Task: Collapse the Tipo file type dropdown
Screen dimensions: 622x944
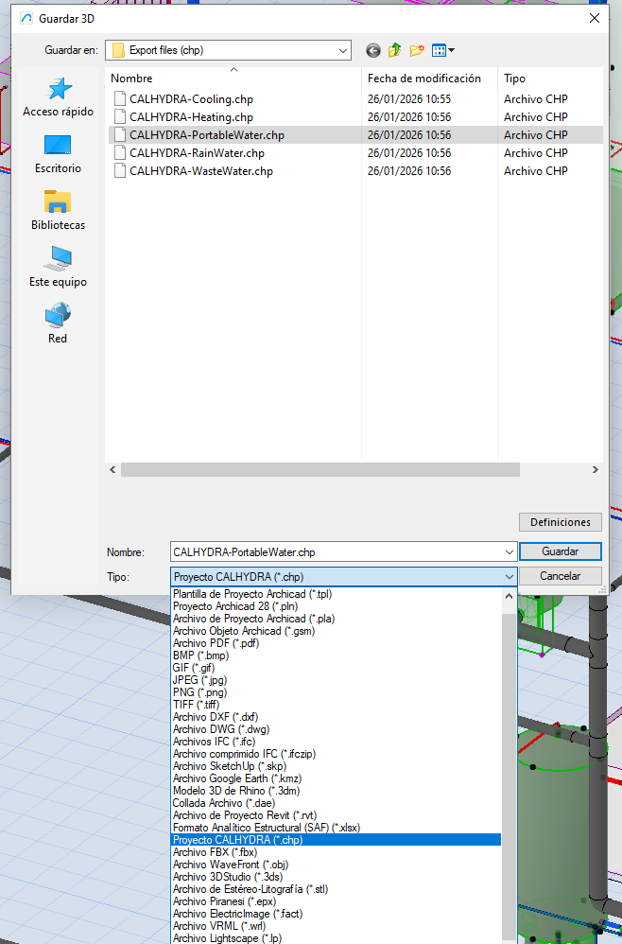Action: point(509,577)
